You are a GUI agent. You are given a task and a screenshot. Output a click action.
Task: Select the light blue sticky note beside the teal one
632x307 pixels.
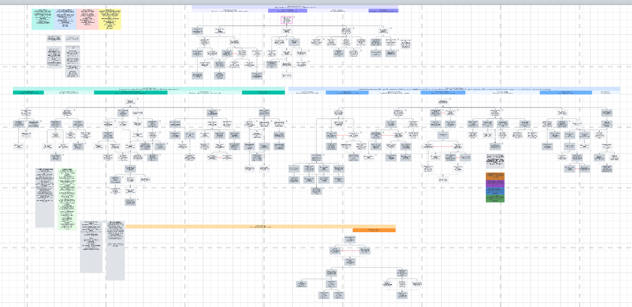pos(65,19)
